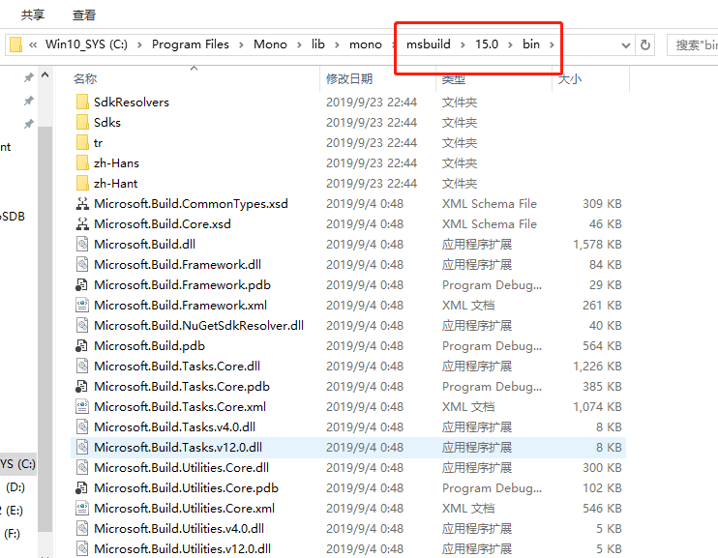Navigate to msbuild in breadcrumb
The width and height of the screenshot is (718, 558).
429,44
